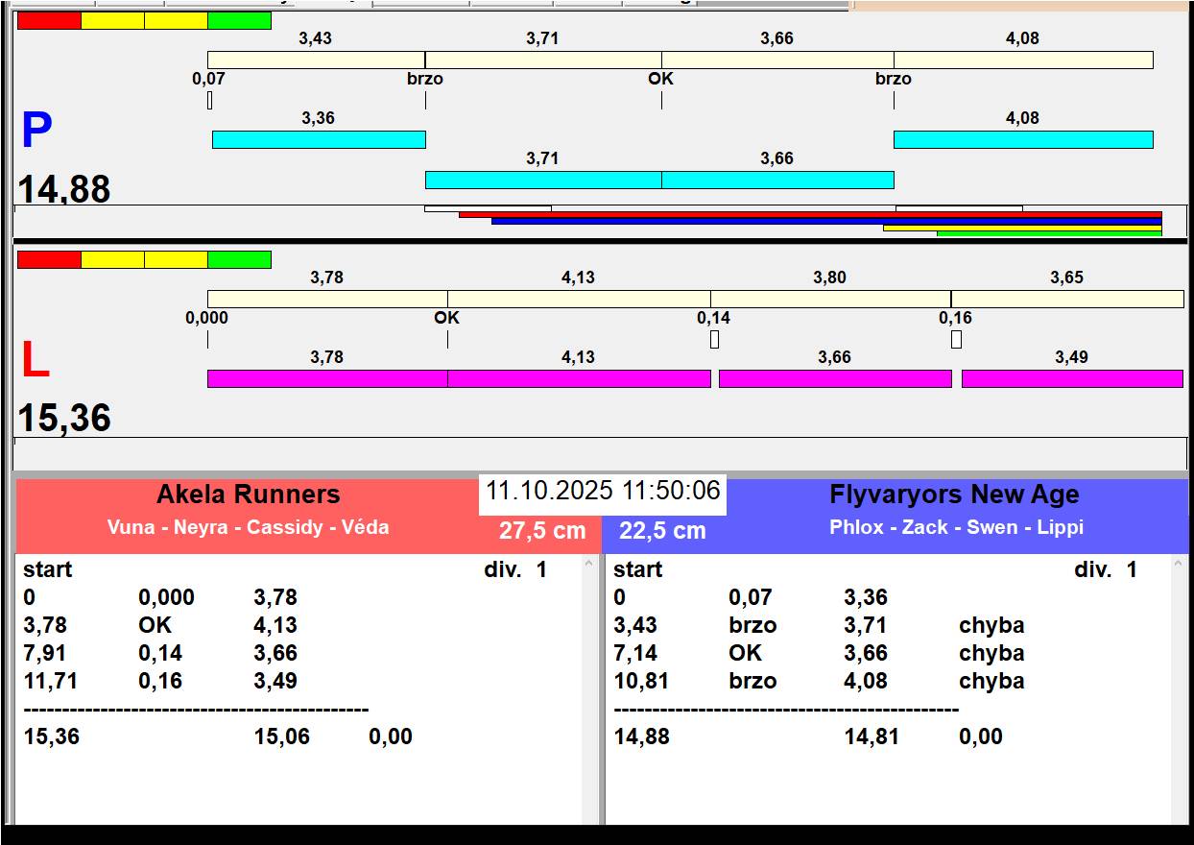Select the cyan 3,36 bar in lane P

coord(319,139)
